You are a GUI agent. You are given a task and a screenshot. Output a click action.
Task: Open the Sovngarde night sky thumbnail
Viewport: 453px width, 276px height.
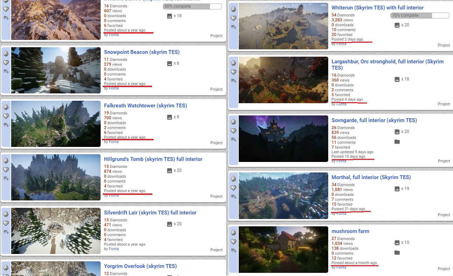[x=283, y=139]
